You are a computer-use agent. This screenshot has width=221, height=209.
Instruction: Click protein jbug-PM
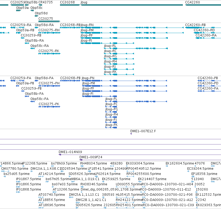[89, 83]
